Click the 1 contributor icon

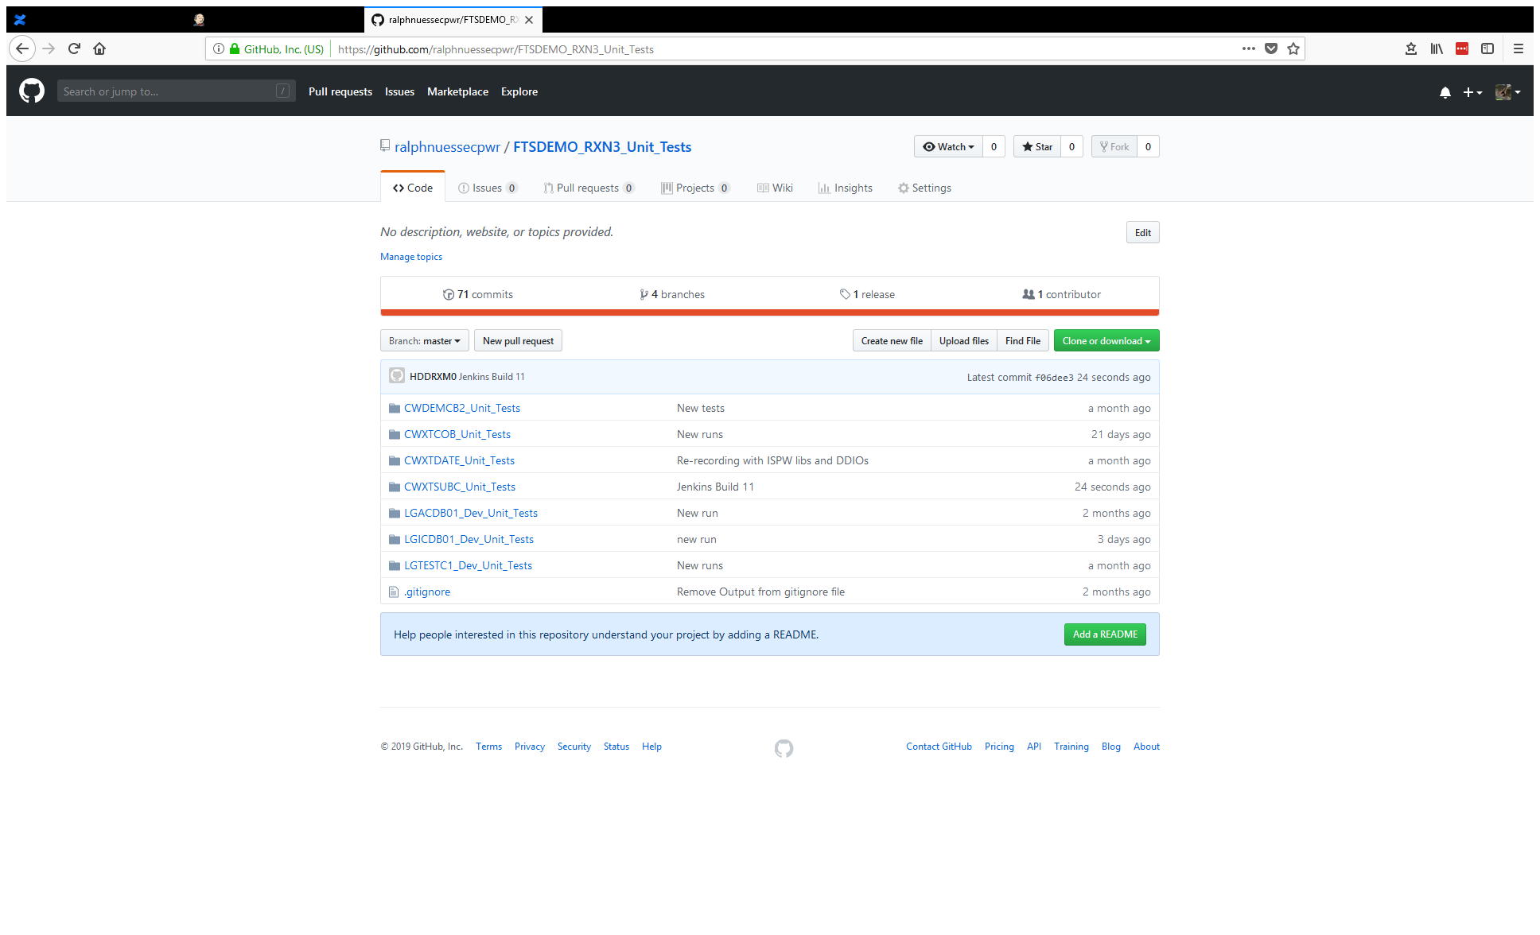pos(1029,294)
